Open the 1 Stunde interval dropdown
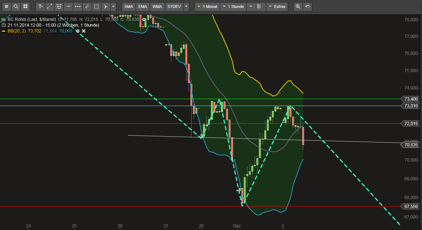Screen dimensions: 422x230 click(233, 6)
